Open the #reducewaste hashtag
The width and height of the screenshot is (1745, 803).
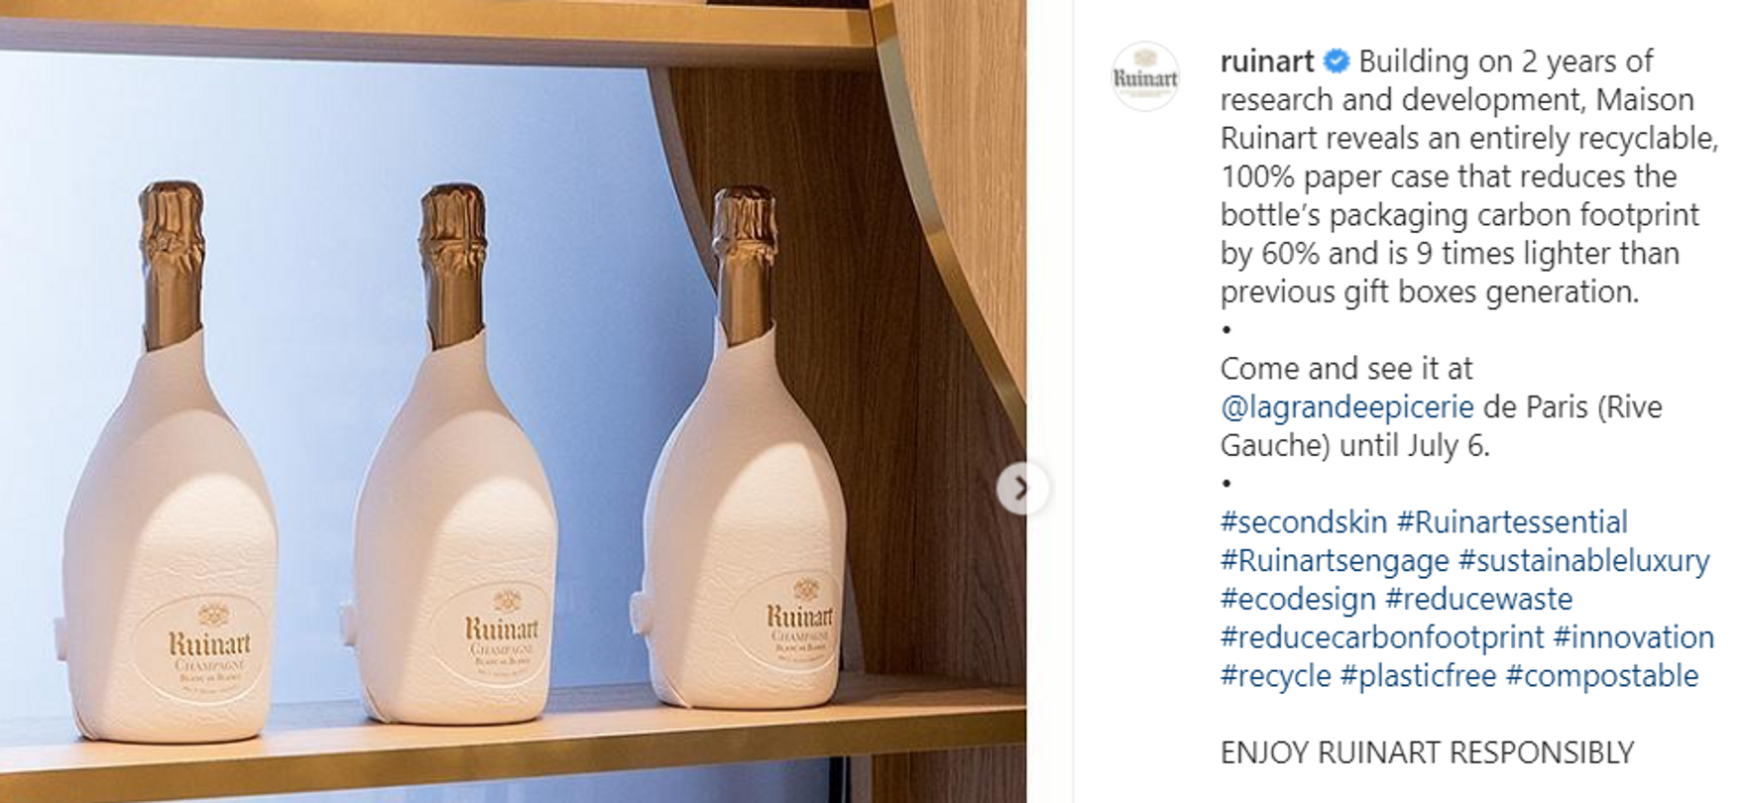[x=1479, y=599]
